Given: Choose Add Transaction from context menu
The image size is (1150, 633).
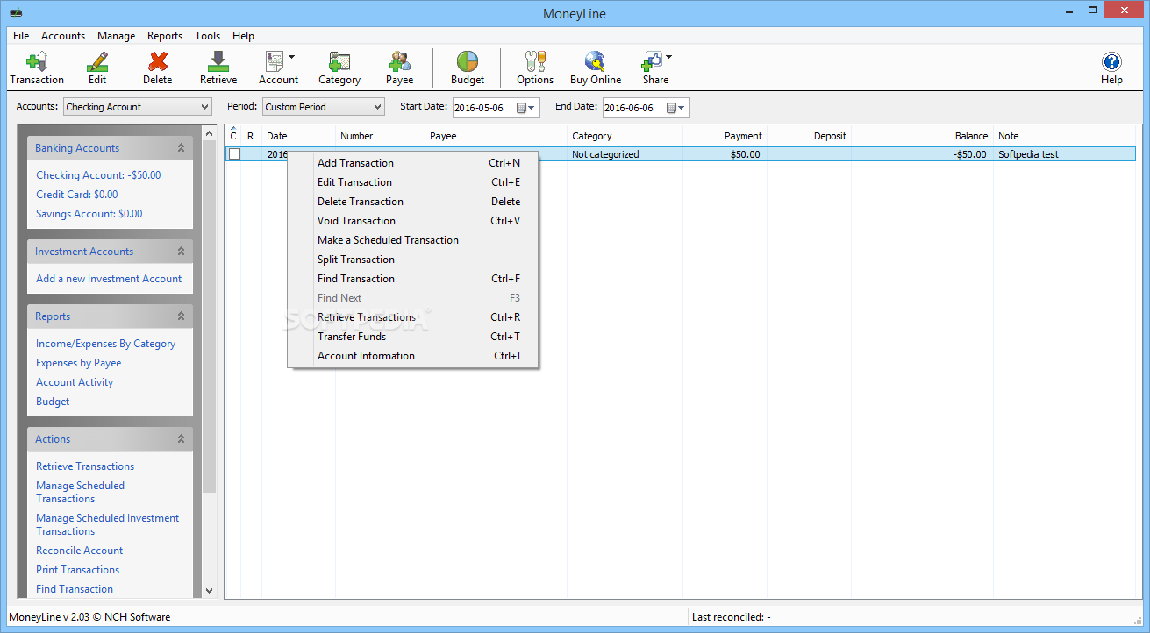Looking at the screenshot, I should [413, 163].
